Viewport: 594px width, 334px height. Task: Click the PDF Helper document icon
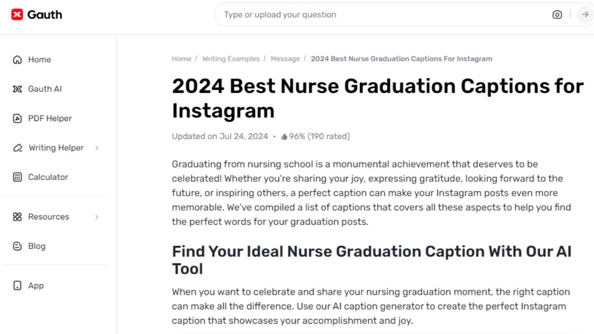(x=17, y=118)
